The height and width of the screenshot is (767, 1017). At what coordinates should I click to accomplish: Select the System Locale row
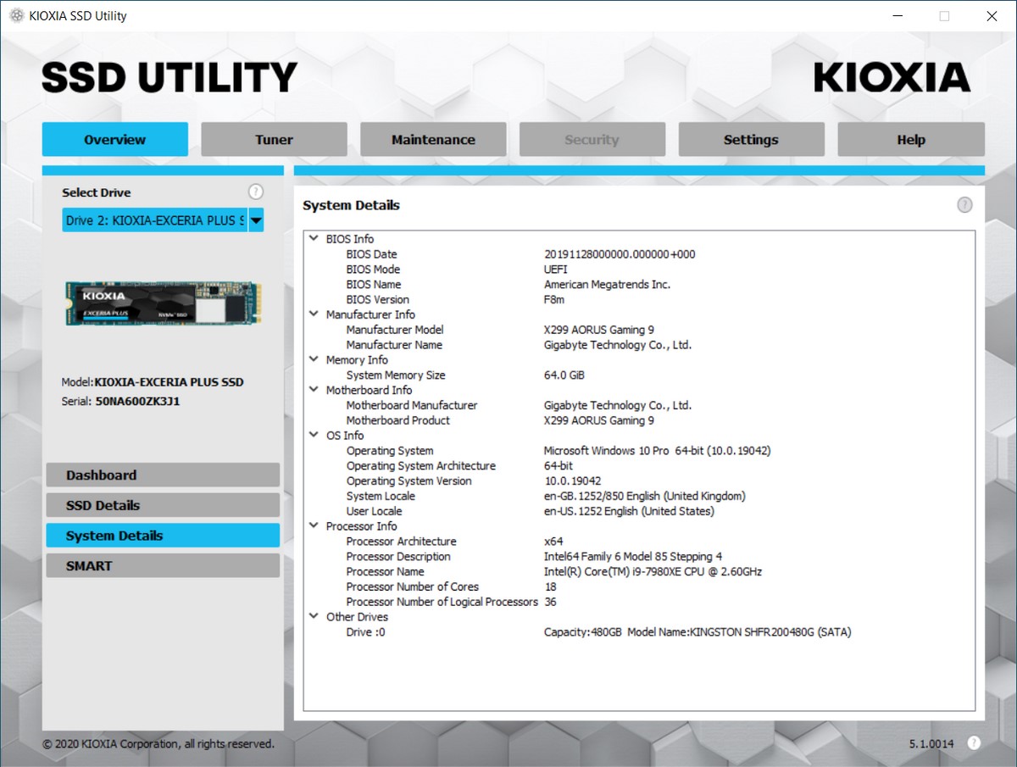click(x=639, y=496)
